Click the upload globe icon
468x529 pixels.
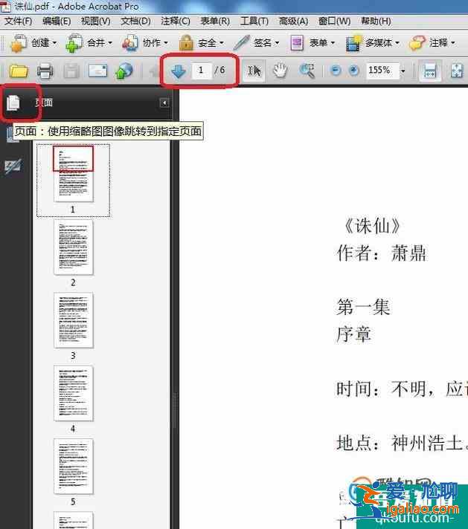coord(124,71)
